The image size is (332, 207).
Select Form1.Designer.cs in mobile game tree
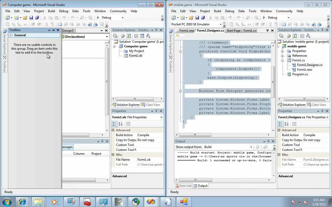[310, 65]
